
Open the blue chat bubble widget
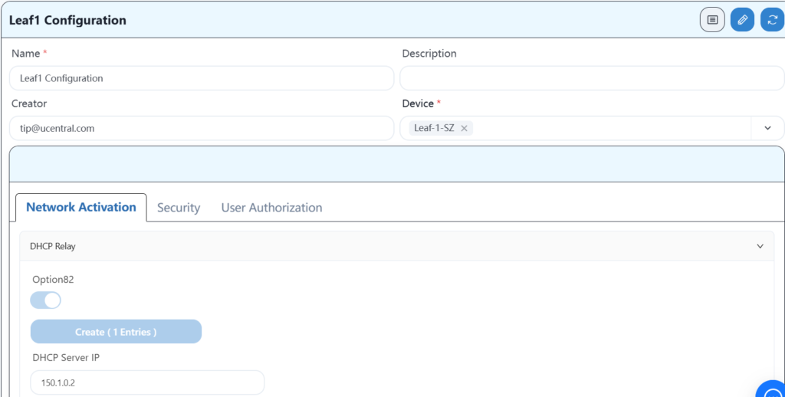point(770,389)
